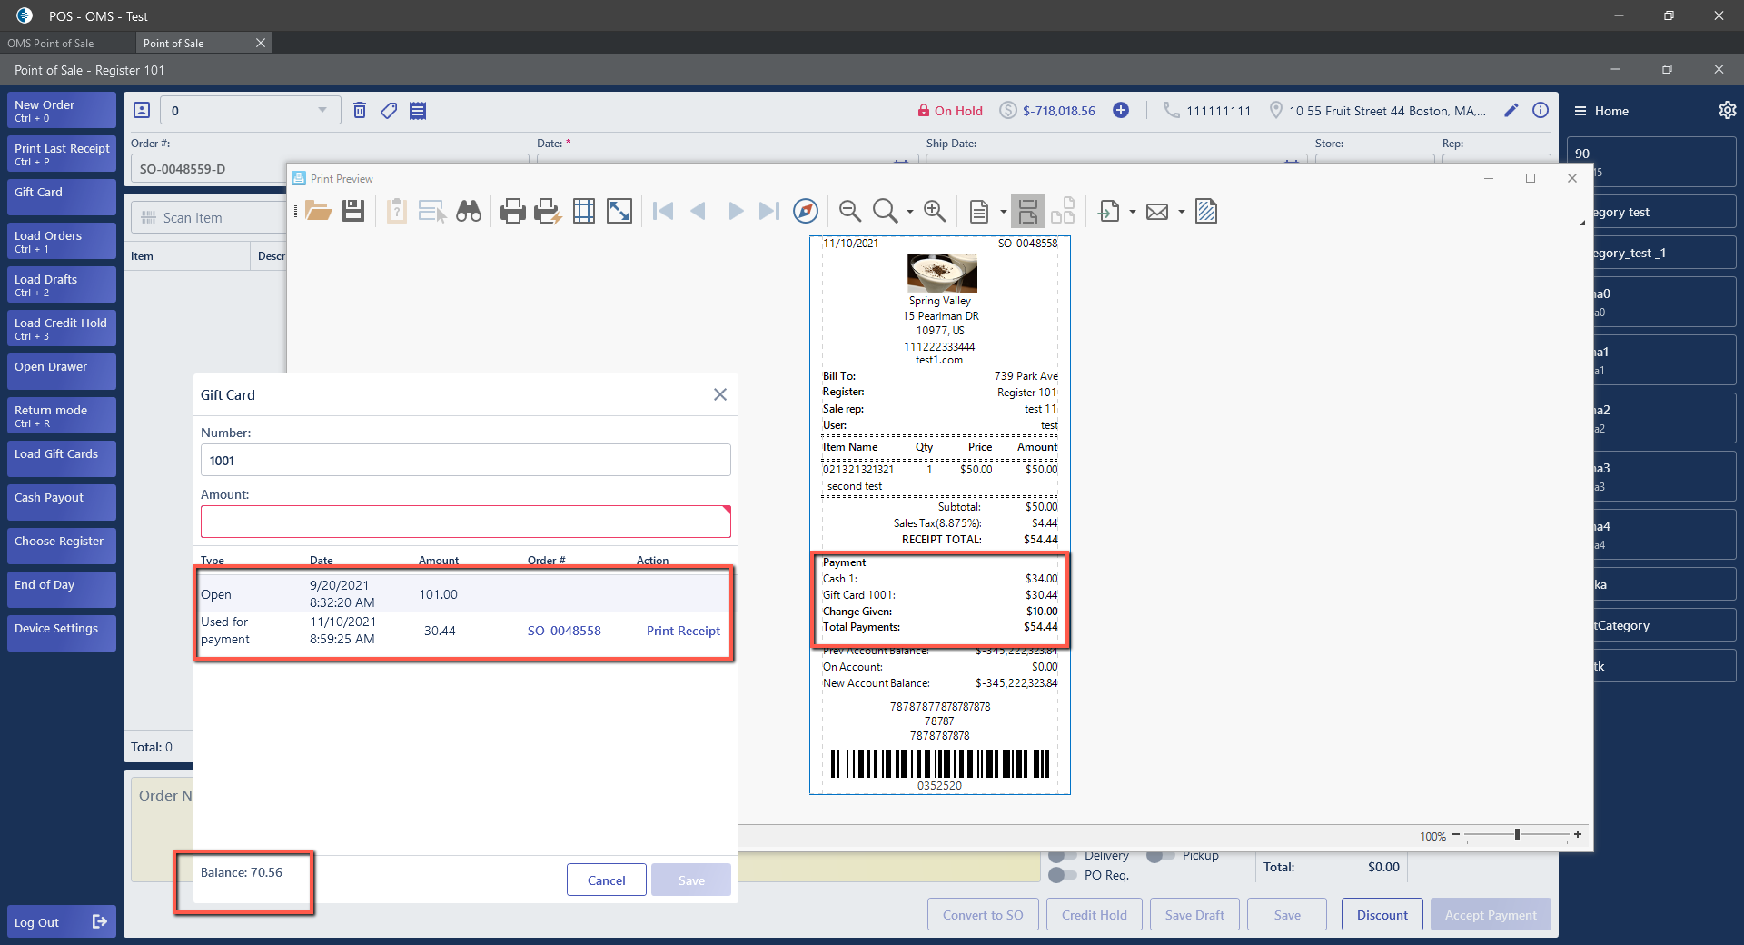The width and height of the screenshot is (1744, 945).
Task: Delete order using the trash can icon
Action: (360, 111)
